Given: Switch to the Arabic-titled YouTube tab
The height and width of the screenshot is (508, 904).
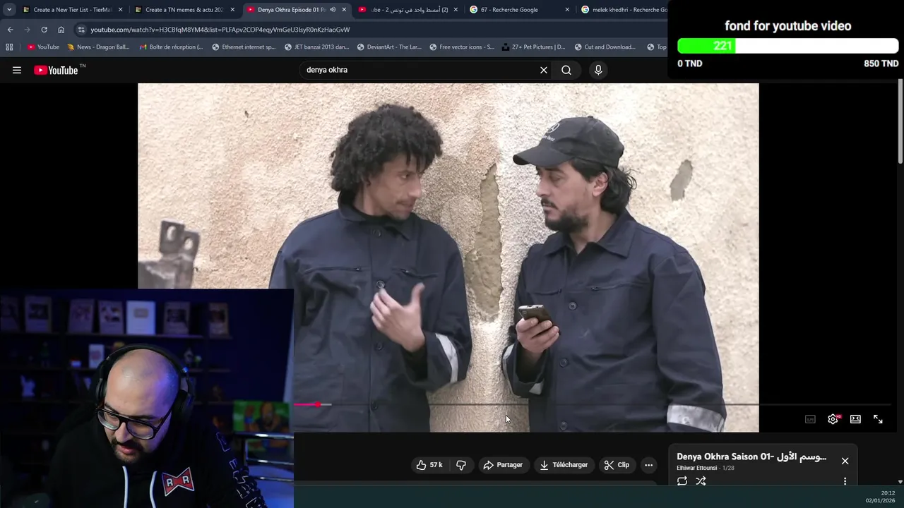Looking at the screenshot, I should [x=408, y=10].
